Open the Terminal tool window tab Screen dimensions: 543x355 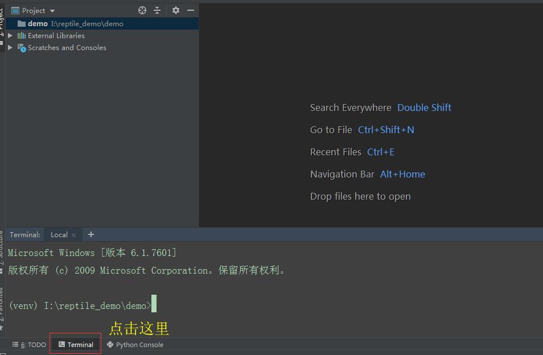coord(76,345)
